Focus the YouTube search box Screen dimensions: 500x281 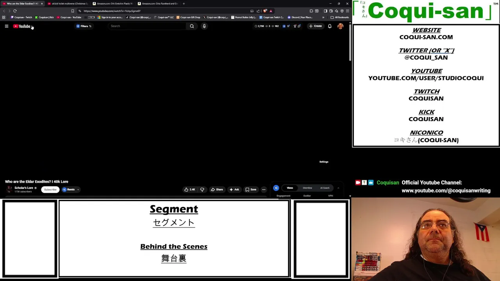tap(147, 26)
